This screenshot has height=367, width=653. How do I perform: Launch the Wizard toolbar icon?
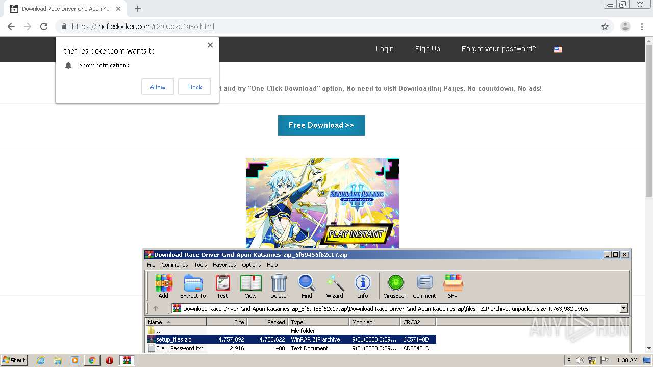coord(335,286)
